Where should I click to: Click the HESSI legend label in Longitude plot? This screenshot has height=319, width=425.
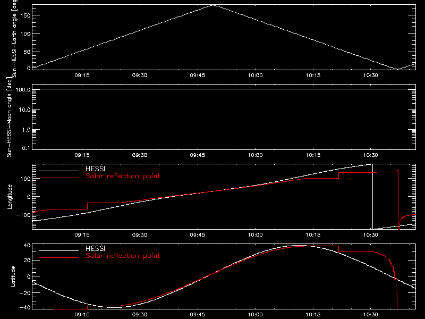(95, 169)
